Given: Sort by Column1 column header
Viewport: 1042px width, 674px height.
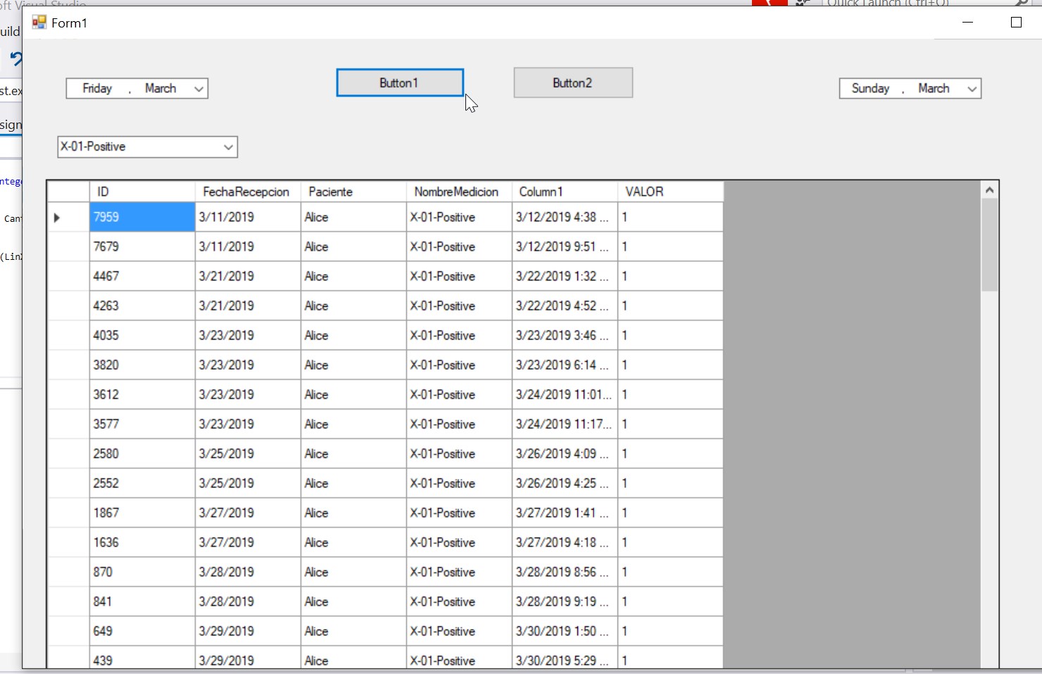Looking at the screenshot, I should click(x=565, y=192).
